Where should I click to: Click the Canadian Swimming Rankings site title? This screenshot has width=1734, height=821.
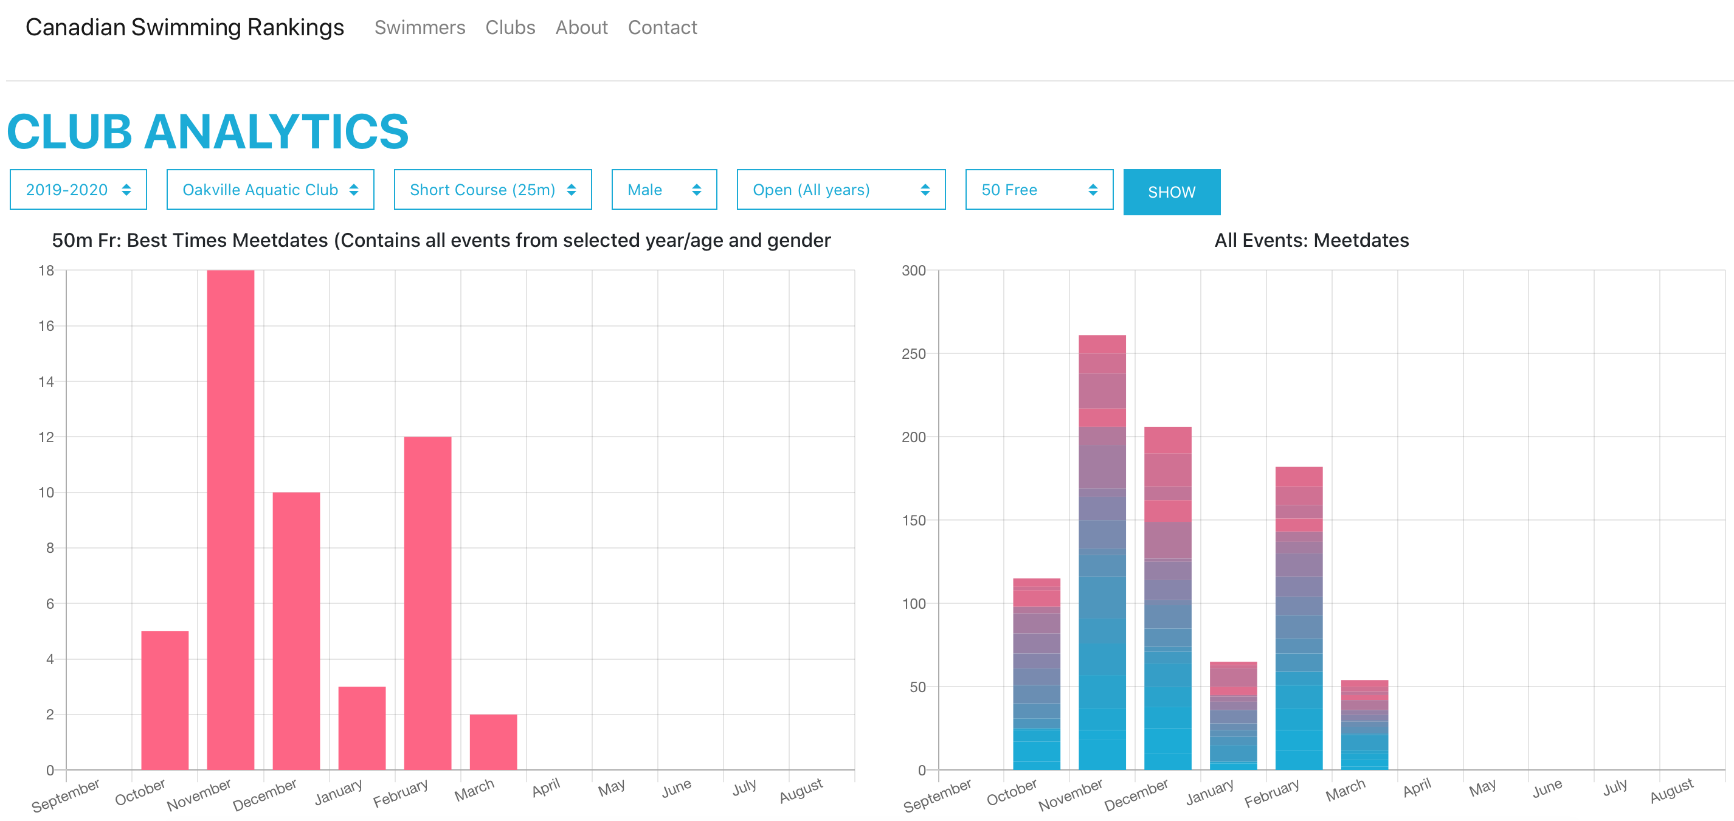pyautogui.click(x=184, y=27)
